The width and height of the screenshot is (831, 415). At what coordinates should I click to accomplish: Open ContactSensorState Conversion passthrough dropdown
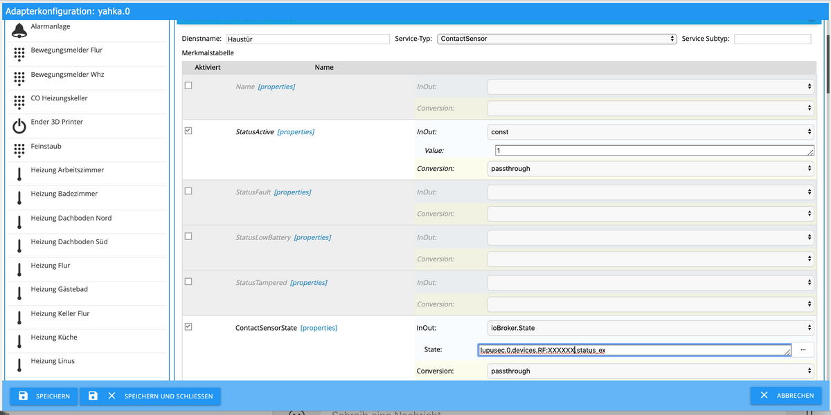click(651, 371)
